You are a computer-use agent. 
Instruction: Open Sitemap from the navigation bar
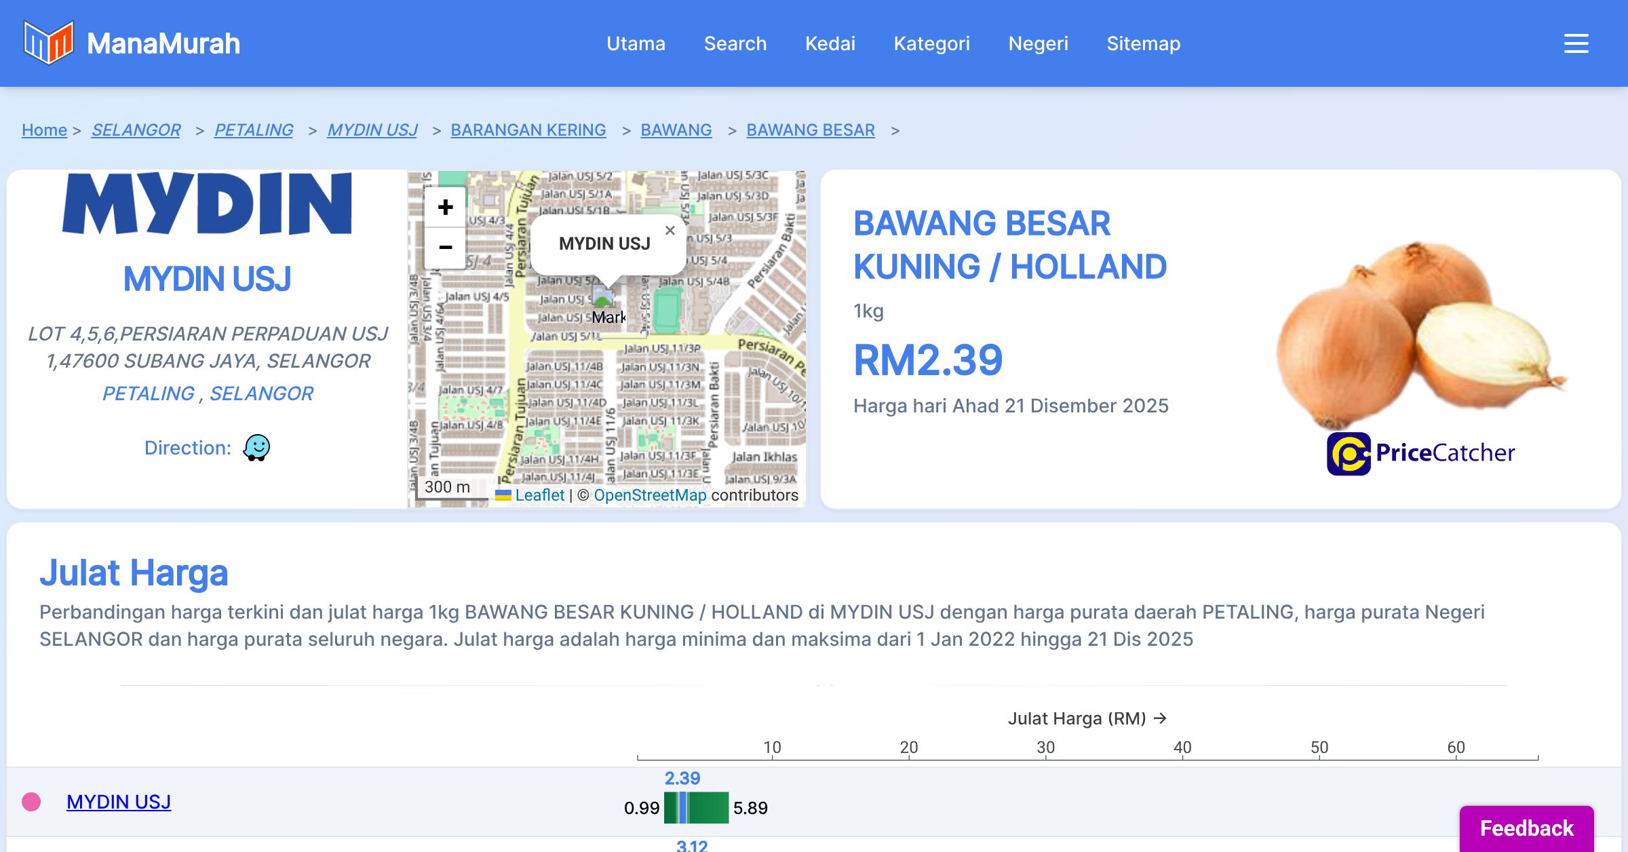click(x=1143, y=43)
